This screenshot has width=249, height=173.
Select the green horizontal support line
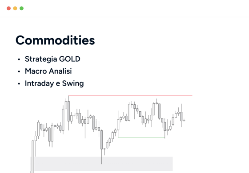(141, 138)
